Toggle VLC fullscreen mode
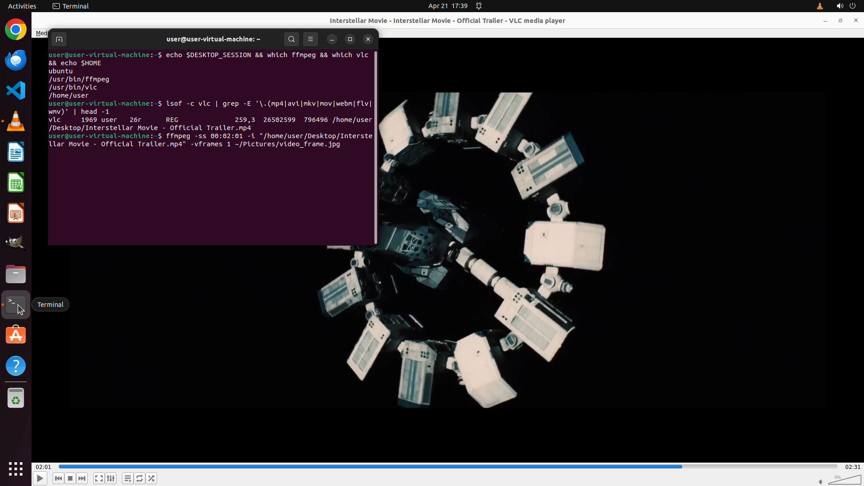 tap(99, 478)
